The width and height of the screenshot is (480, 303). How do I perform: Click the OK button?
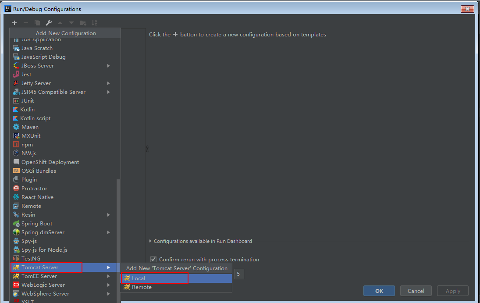coord(379,291)
